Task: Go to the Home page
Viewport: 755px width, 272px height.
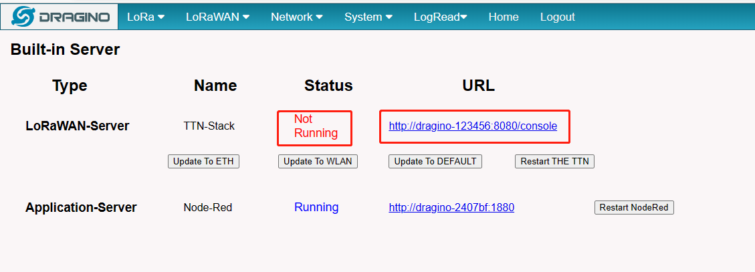Action: (504, 17)
